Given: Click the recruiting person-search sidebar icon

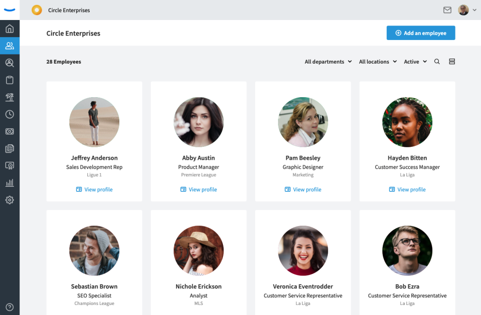Looking at the screenshot, I should coord(10,63).
